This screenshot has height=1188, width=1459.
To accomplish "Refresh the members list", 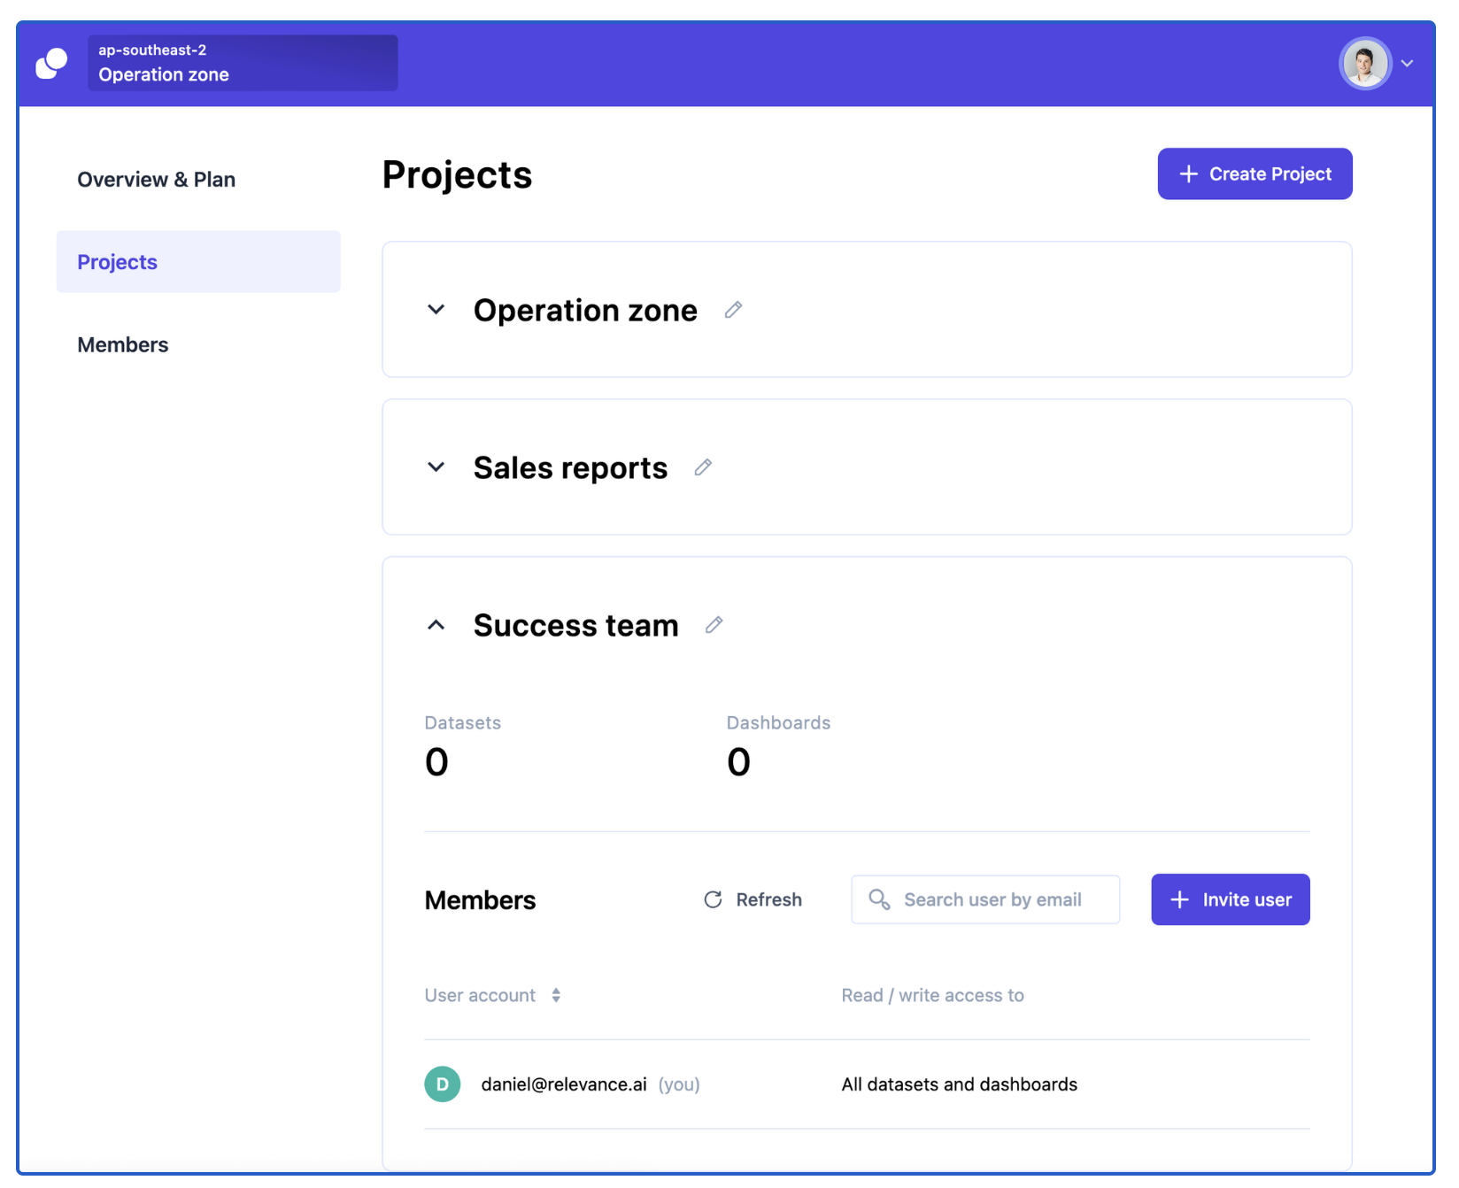I will tap(753, 899).
